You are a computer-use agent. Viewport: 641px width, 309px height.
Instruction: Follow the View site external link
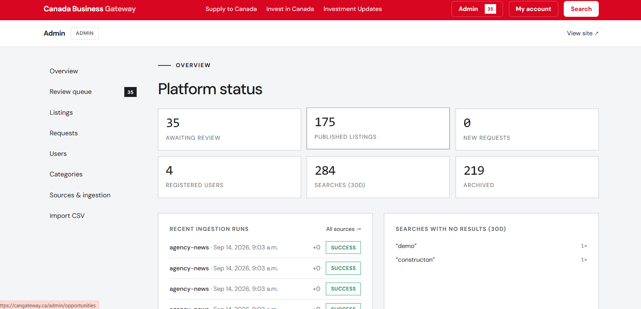pos(583,33)
